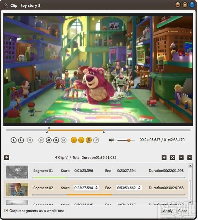Screen dimensions: 198x220
Task: Click the Play button
Action: pos(14,140)
